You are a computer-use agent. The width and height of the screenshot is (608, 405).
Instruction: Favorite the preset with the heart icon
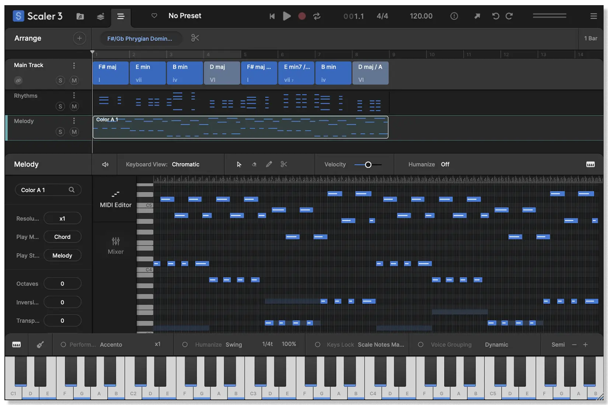click(154, 15)
